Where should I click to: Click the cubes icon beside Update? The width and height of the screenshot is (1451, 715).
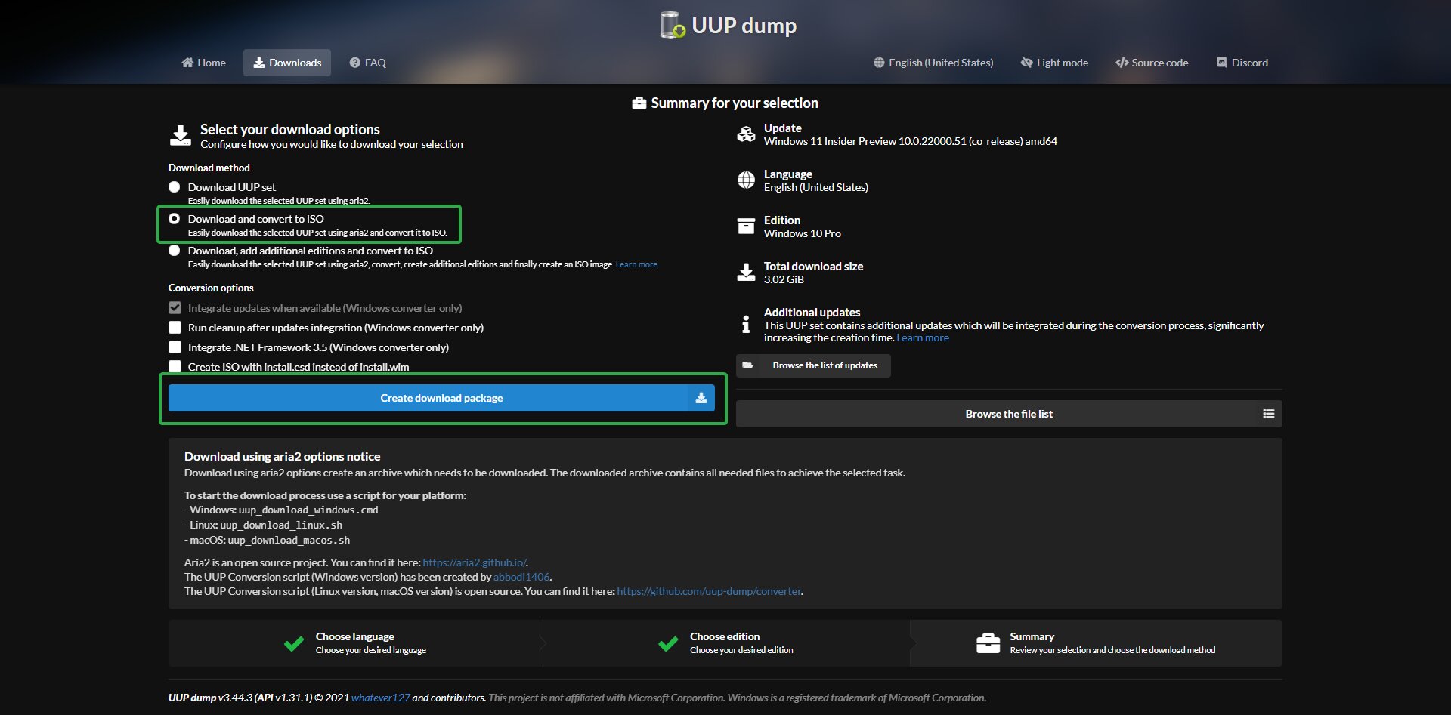tap(746, 134)
